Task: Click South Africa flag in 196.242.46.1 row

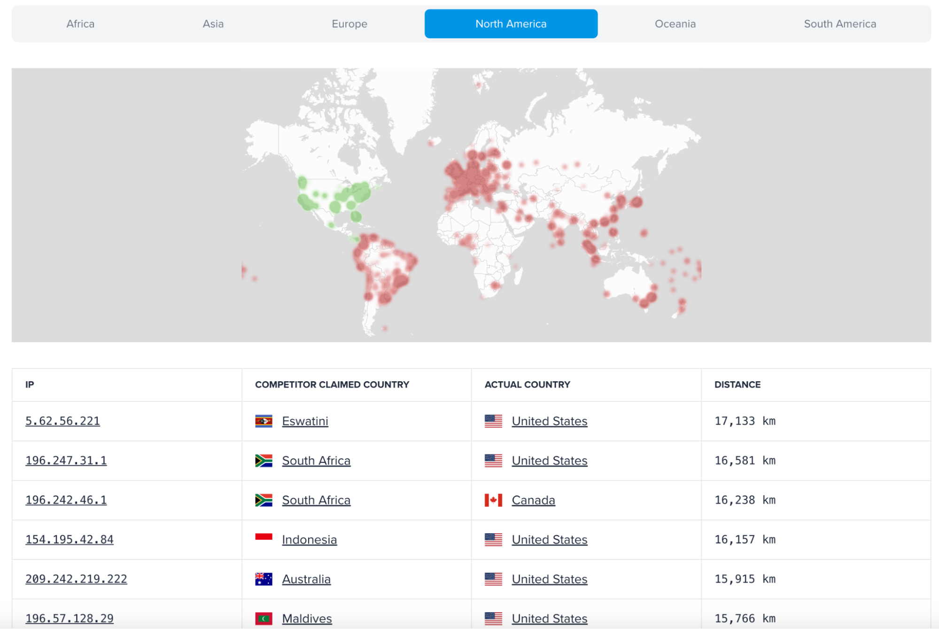Action: pos(264,500)
